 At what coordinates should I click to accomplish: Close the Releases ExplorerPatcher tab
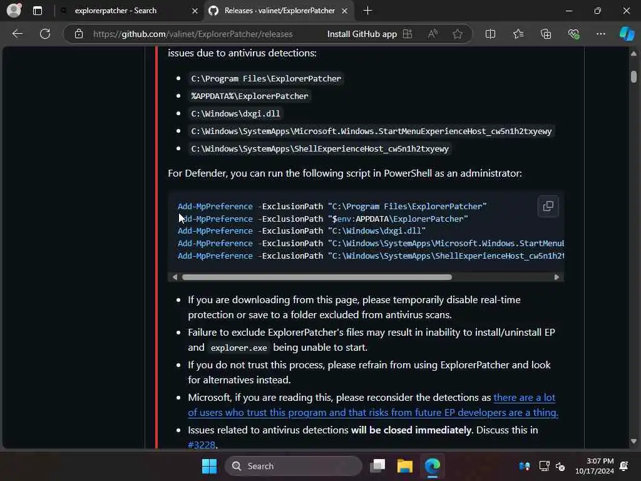click(x=345, y=11)
